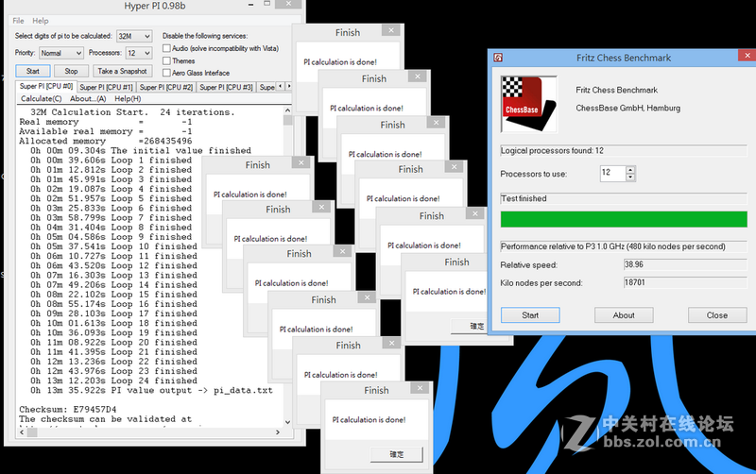
Task: Click the Close button in Fritz Chess Benchmark
Action: (717, 315)
